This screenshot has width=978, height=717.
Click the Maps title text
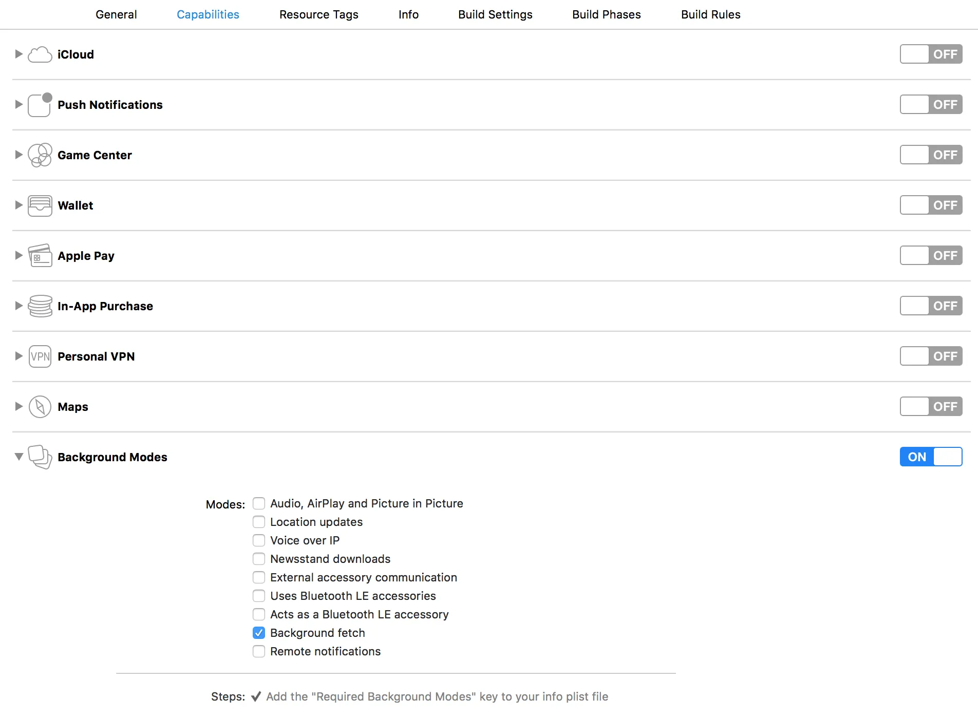[73, 407]
